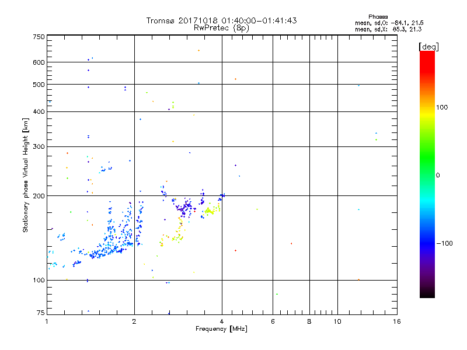
Task: Click the 'Frequency [MHz]' axis label
Action: pos(221,329)
